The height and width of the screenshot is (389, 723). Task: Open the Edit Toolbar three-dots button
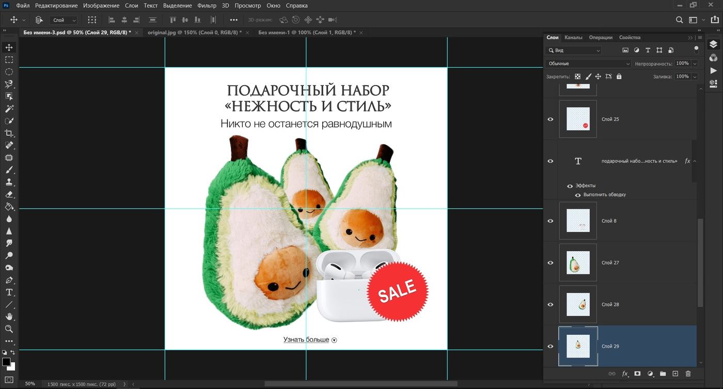click(9, 341)
